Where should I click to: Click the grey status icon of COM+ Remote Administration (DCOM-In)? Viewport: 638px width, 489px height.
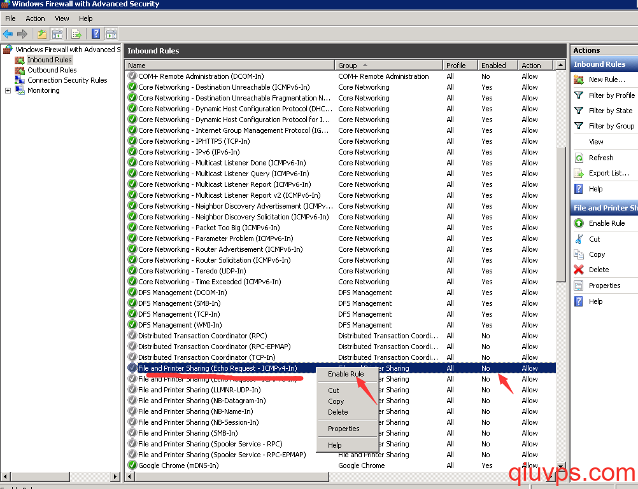coord(132,76)
